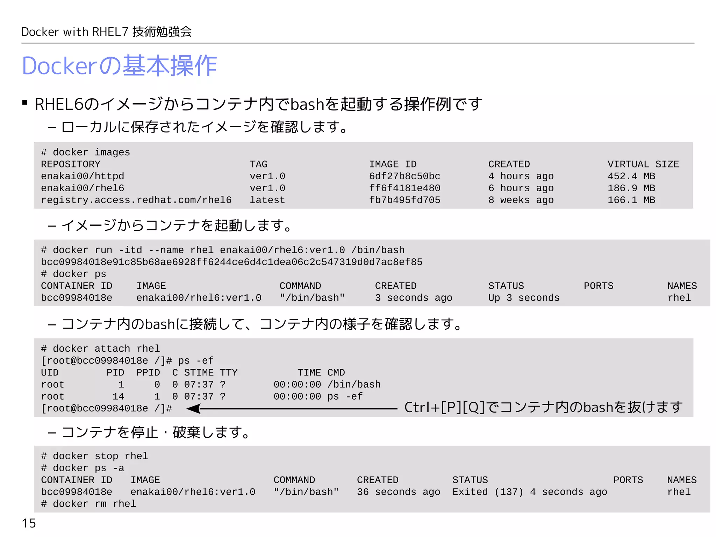716x537 pixels.
Task: Click created value '6 hours ago'
Action: pyautogui.click(x=521, y=188)
